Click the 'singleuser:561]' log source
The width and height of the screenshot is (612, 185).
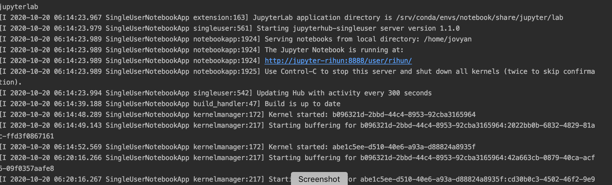pyautogui.click(x=223, y=28)
